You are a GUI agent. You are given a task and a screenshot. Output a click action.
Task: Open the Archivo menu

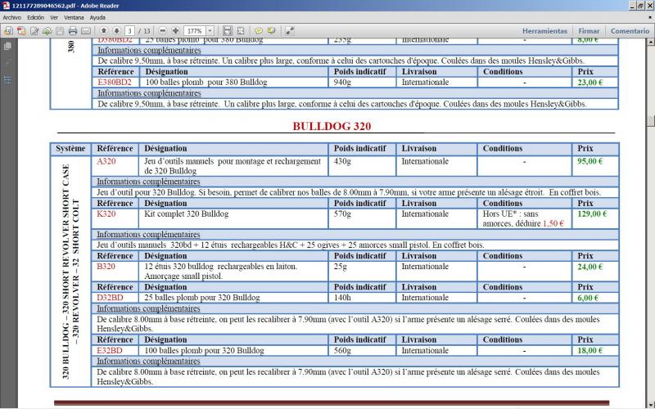(x=12, y=17)
